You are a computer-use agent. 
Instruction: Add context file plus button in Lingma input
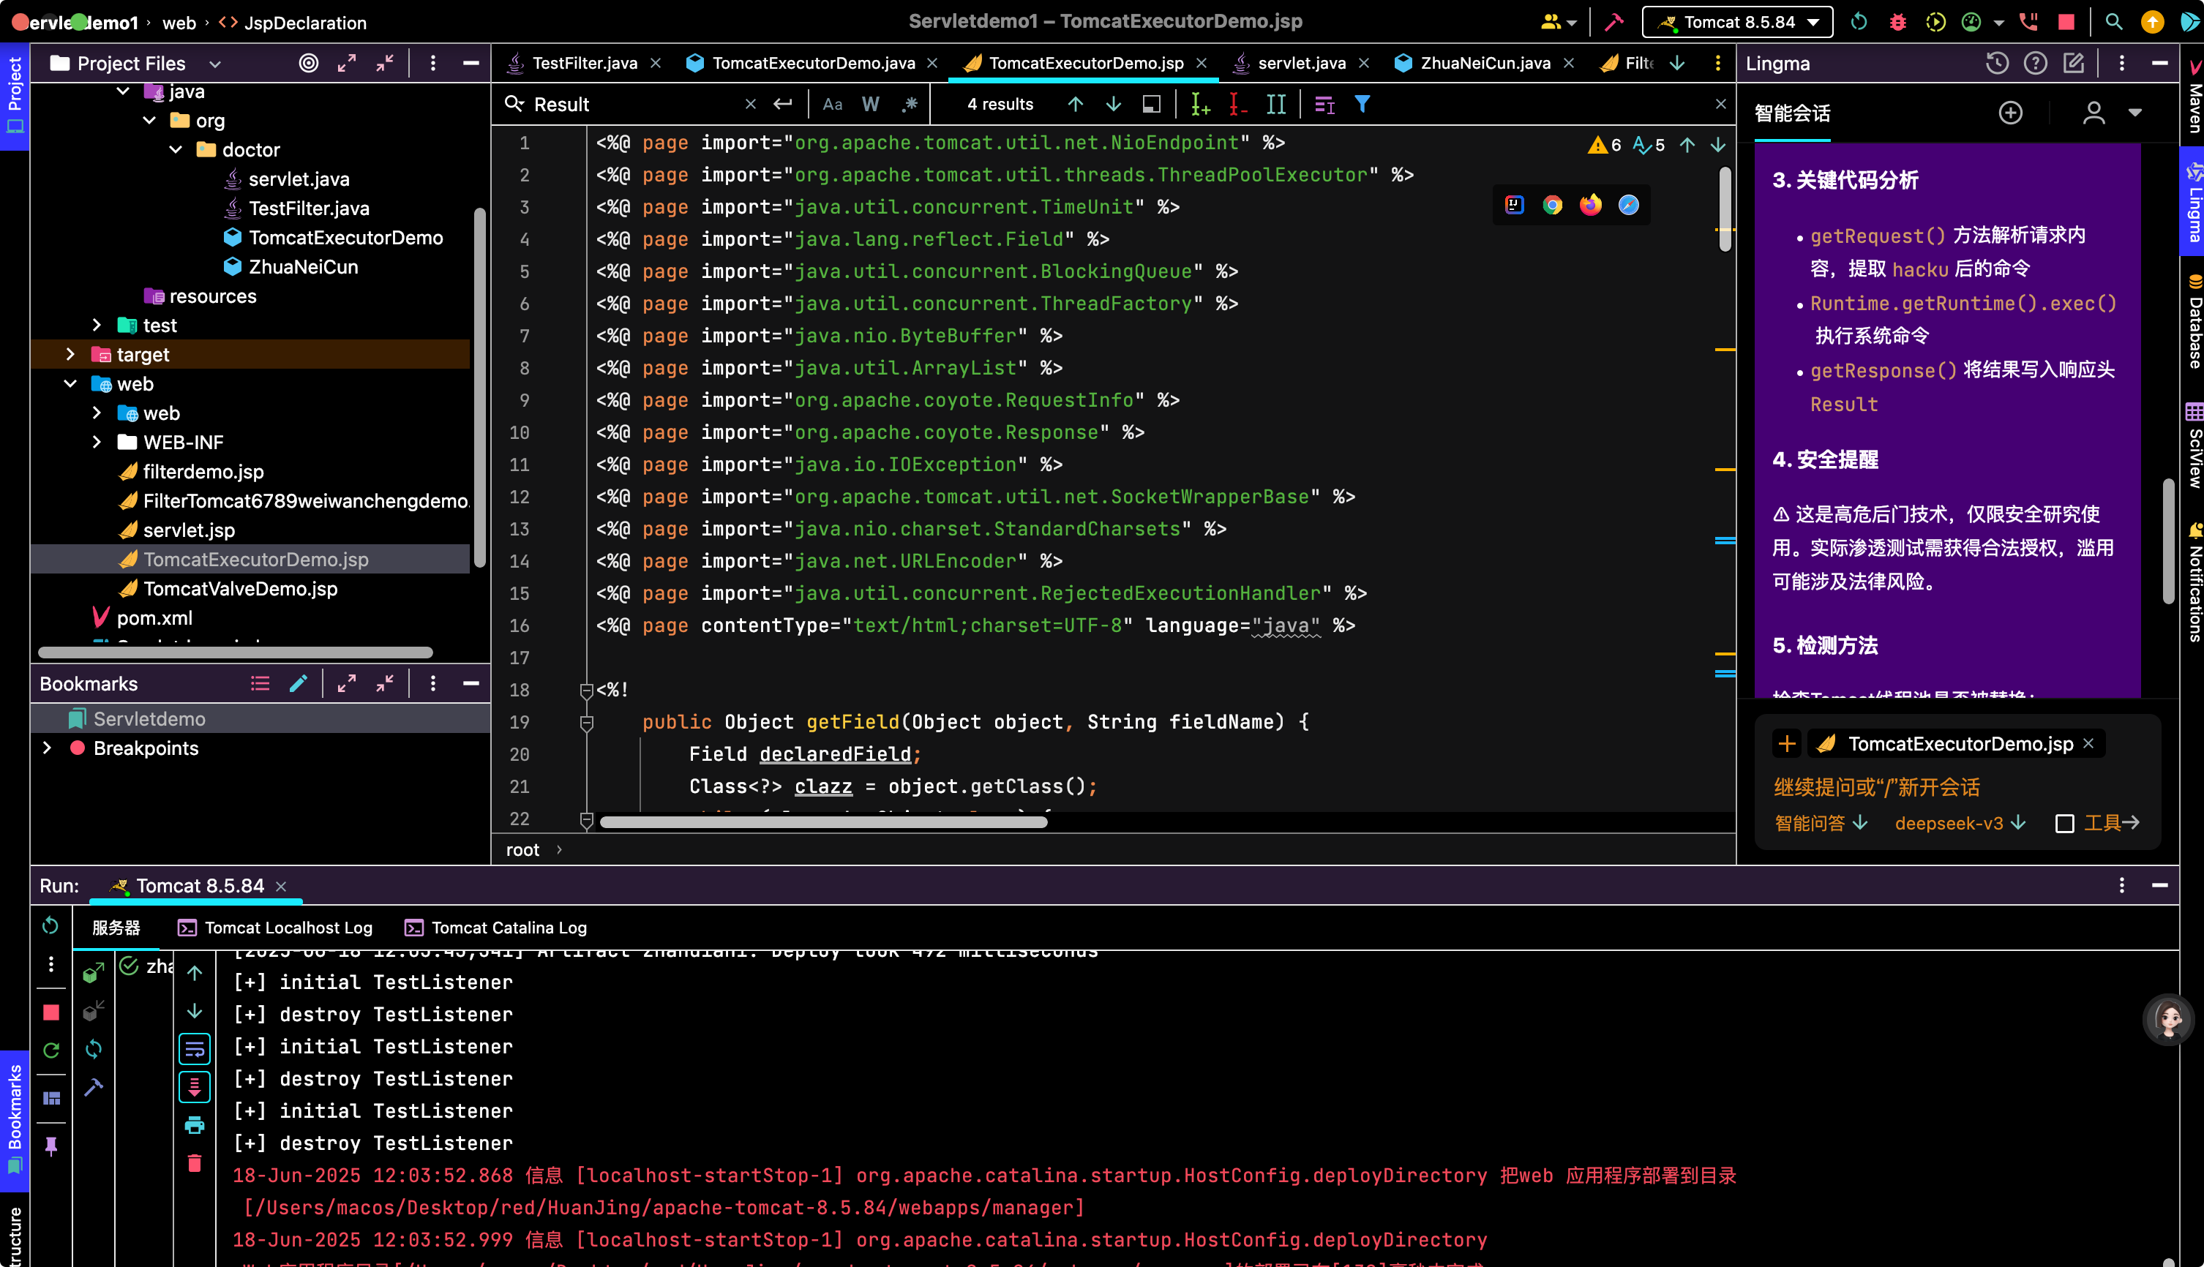tap(1786, 744)
